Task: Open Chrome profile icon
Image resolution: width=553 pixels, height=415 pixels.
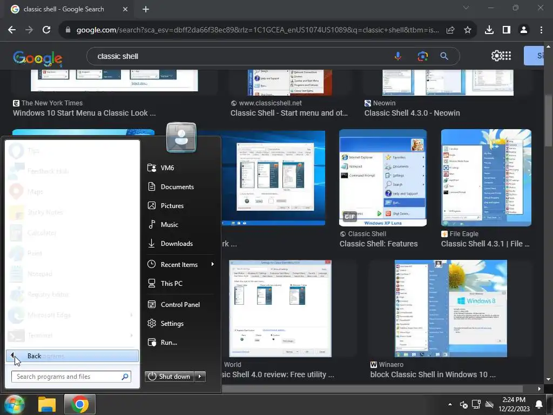Action: [524, 30]
